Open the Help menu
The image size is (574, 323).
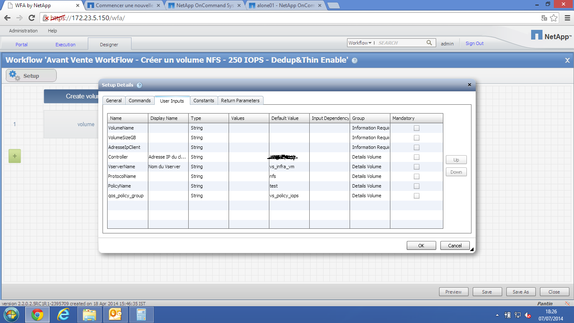pyautogui.click(x=52, y=31)
